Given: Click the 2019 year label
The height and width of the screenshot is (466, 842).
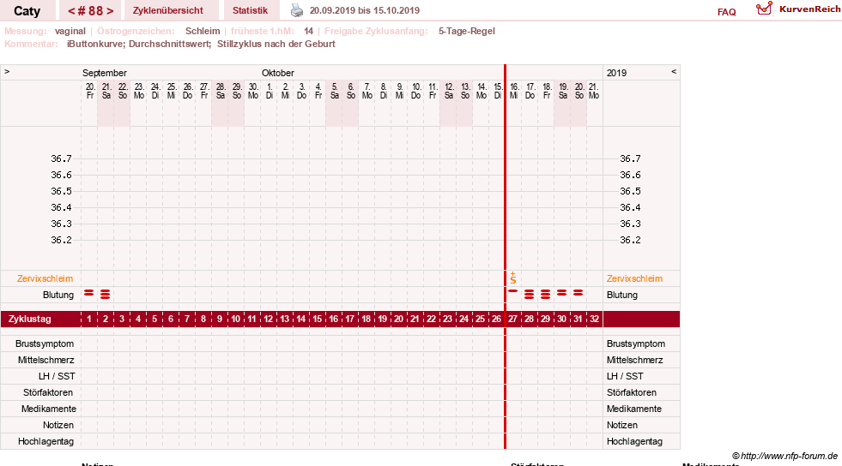Looking at the screenshot, I should pos(616,73).
